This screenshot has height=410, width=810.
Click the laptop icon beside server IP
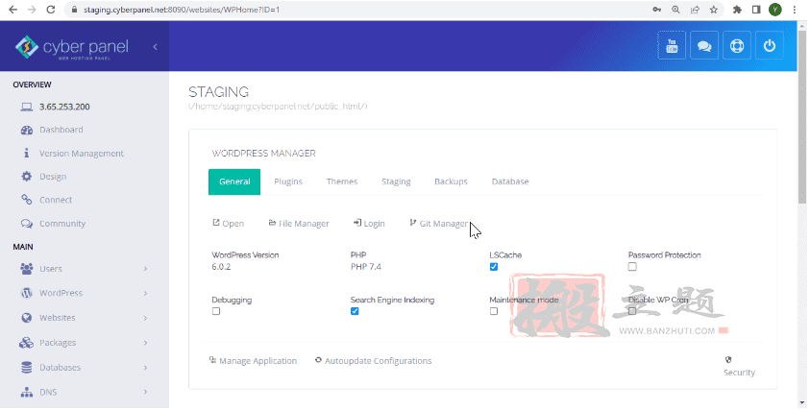click(26, 107)
